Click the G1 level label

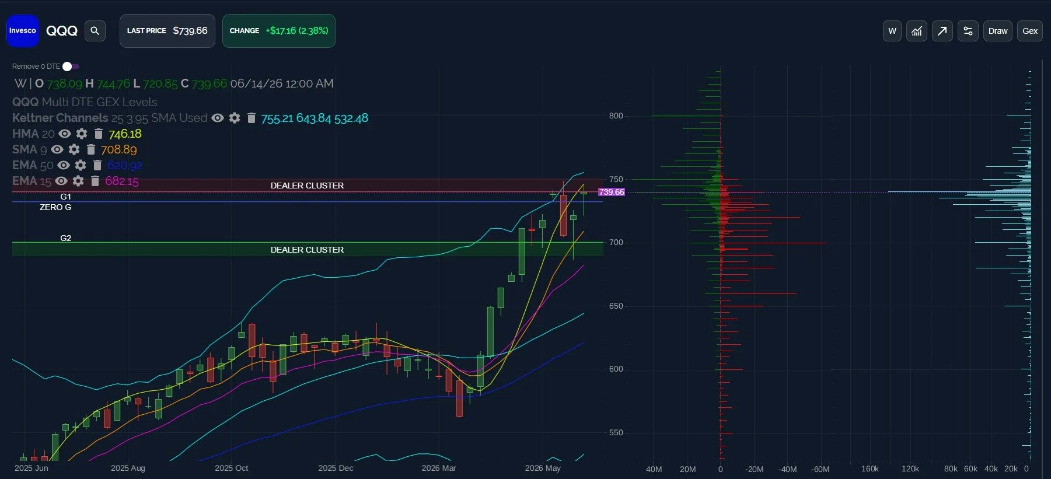coord(65,197)
